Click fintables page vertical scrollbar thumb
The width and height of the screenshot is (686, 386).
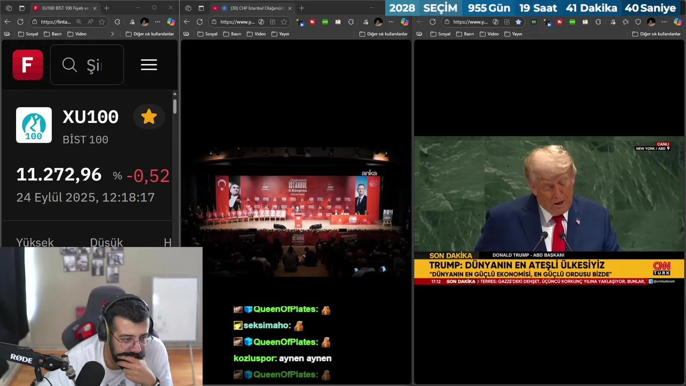point(174,106)
